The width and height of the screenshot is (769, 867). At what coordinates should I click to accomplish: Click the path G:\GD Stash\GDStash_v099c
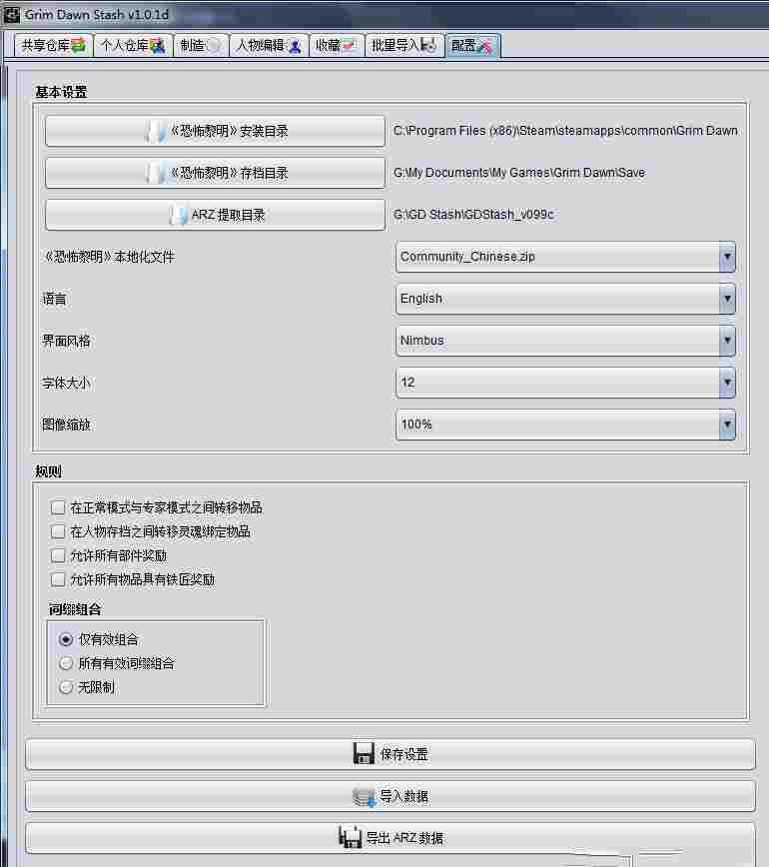pos(473,214)
